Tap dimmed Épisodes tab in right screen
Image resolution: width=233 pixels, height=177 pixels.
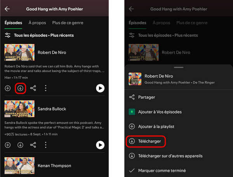point(137,23)
